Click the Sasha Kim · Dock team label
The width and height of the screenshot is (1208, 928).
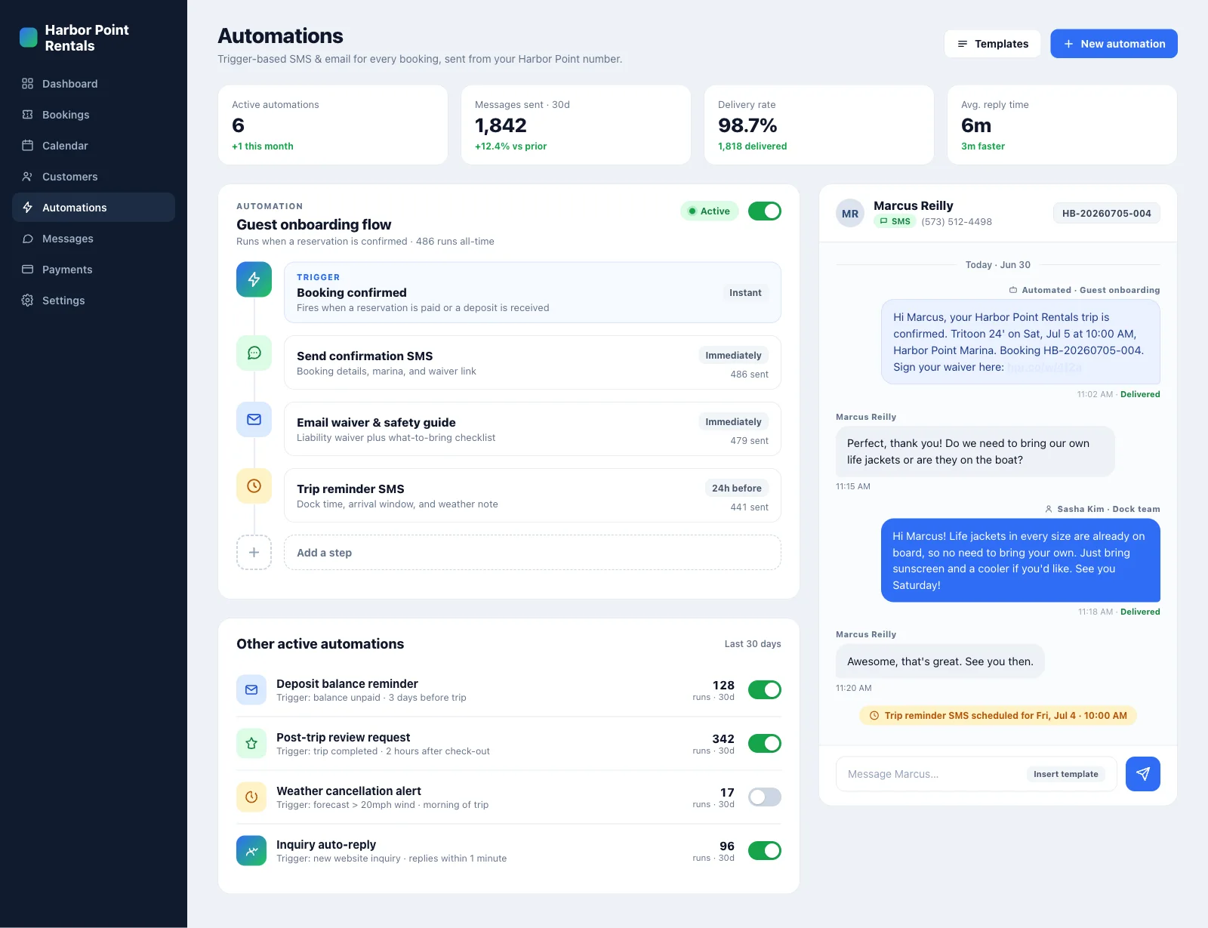[x=1102, y=509]
